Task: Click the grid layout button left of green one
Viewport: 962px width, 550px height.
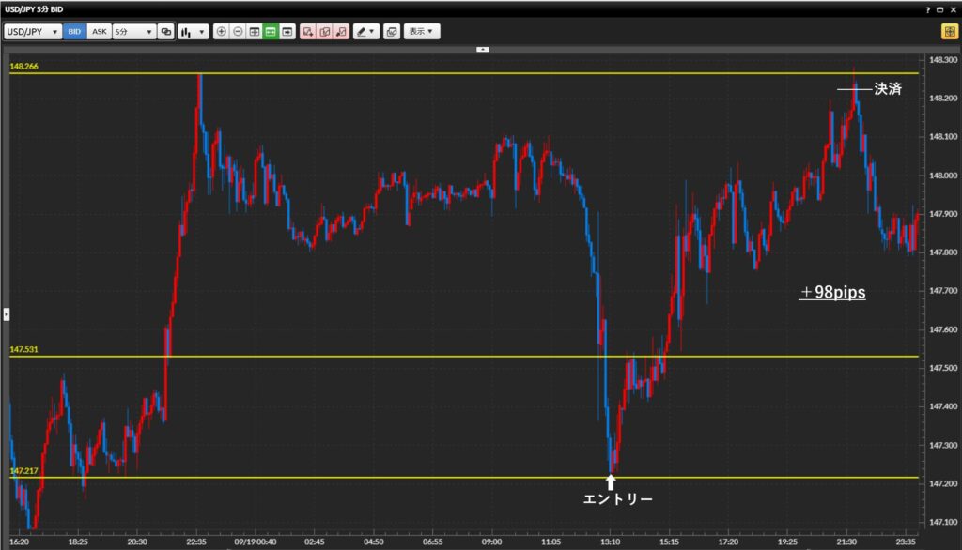Action: [x=255, y=31]
